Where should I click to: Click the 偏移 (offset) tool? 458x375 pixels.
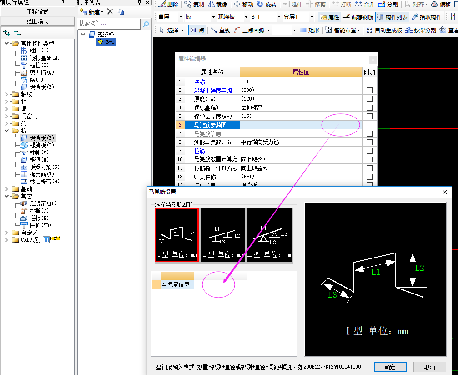pyautogui.click(x=441, y=5)
